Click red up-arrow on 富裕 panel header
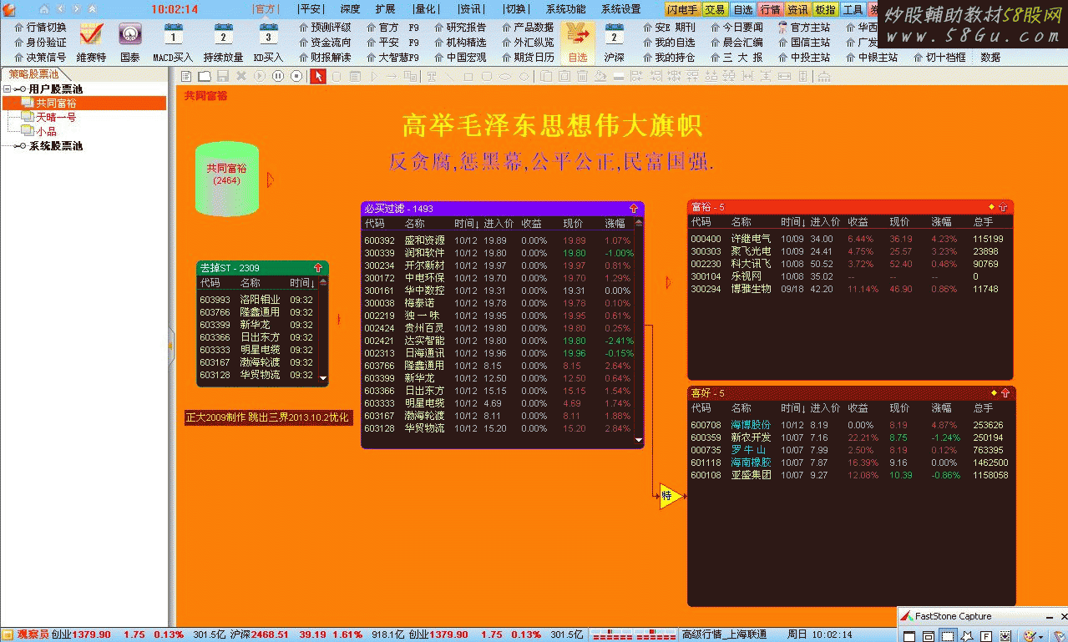 [1003, 206]
